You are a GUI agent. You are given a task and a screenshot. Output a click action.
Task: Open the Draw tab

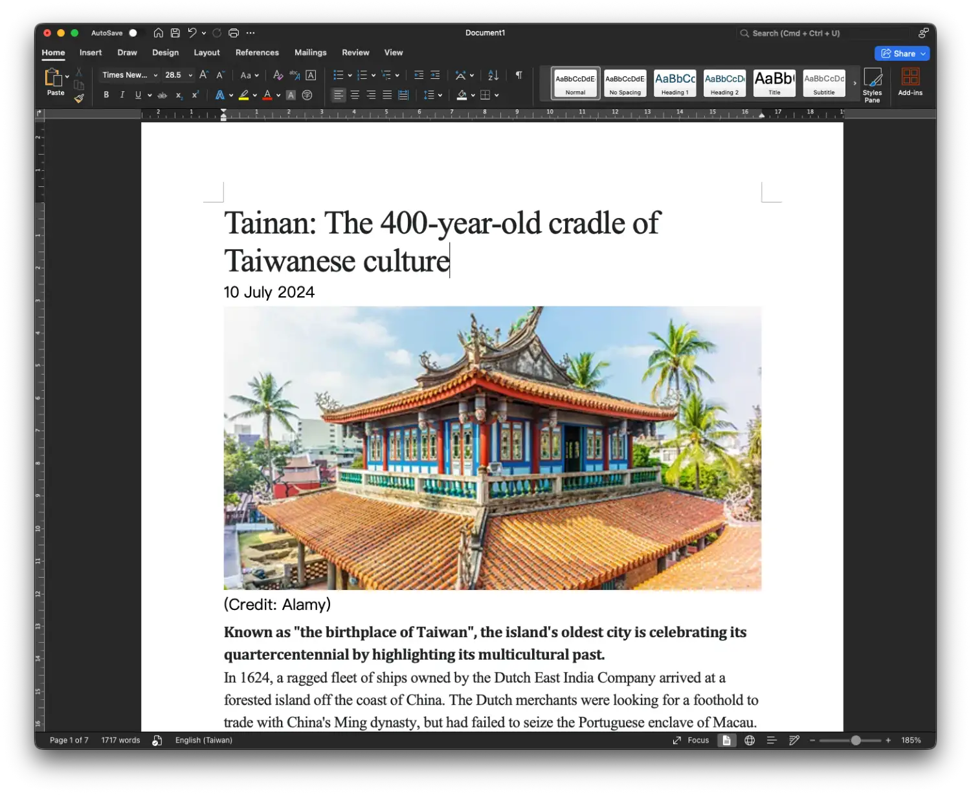pos(127,52)
